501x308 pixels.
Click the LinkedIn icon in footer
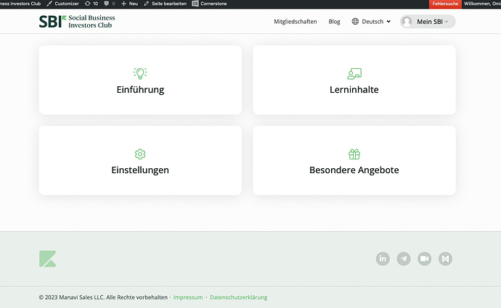click(383, 259)
